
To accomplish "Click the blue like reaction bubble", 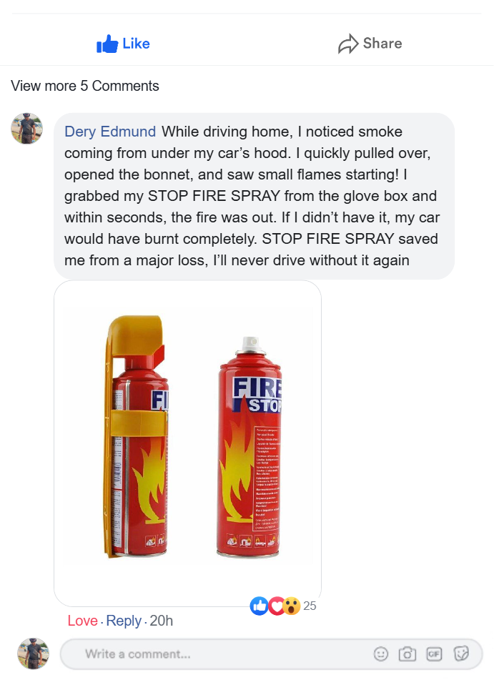I will 259,606.
